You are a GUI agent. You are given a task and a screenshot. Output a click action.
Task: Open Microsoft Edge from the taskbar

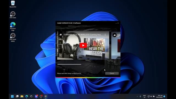click(27, 97)
